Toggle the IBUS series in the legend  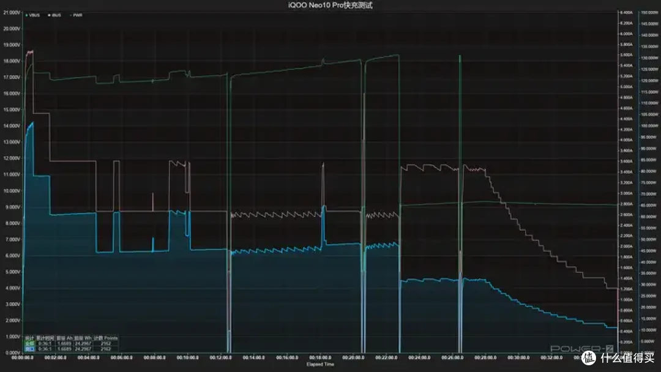click(x=54, y=15)
